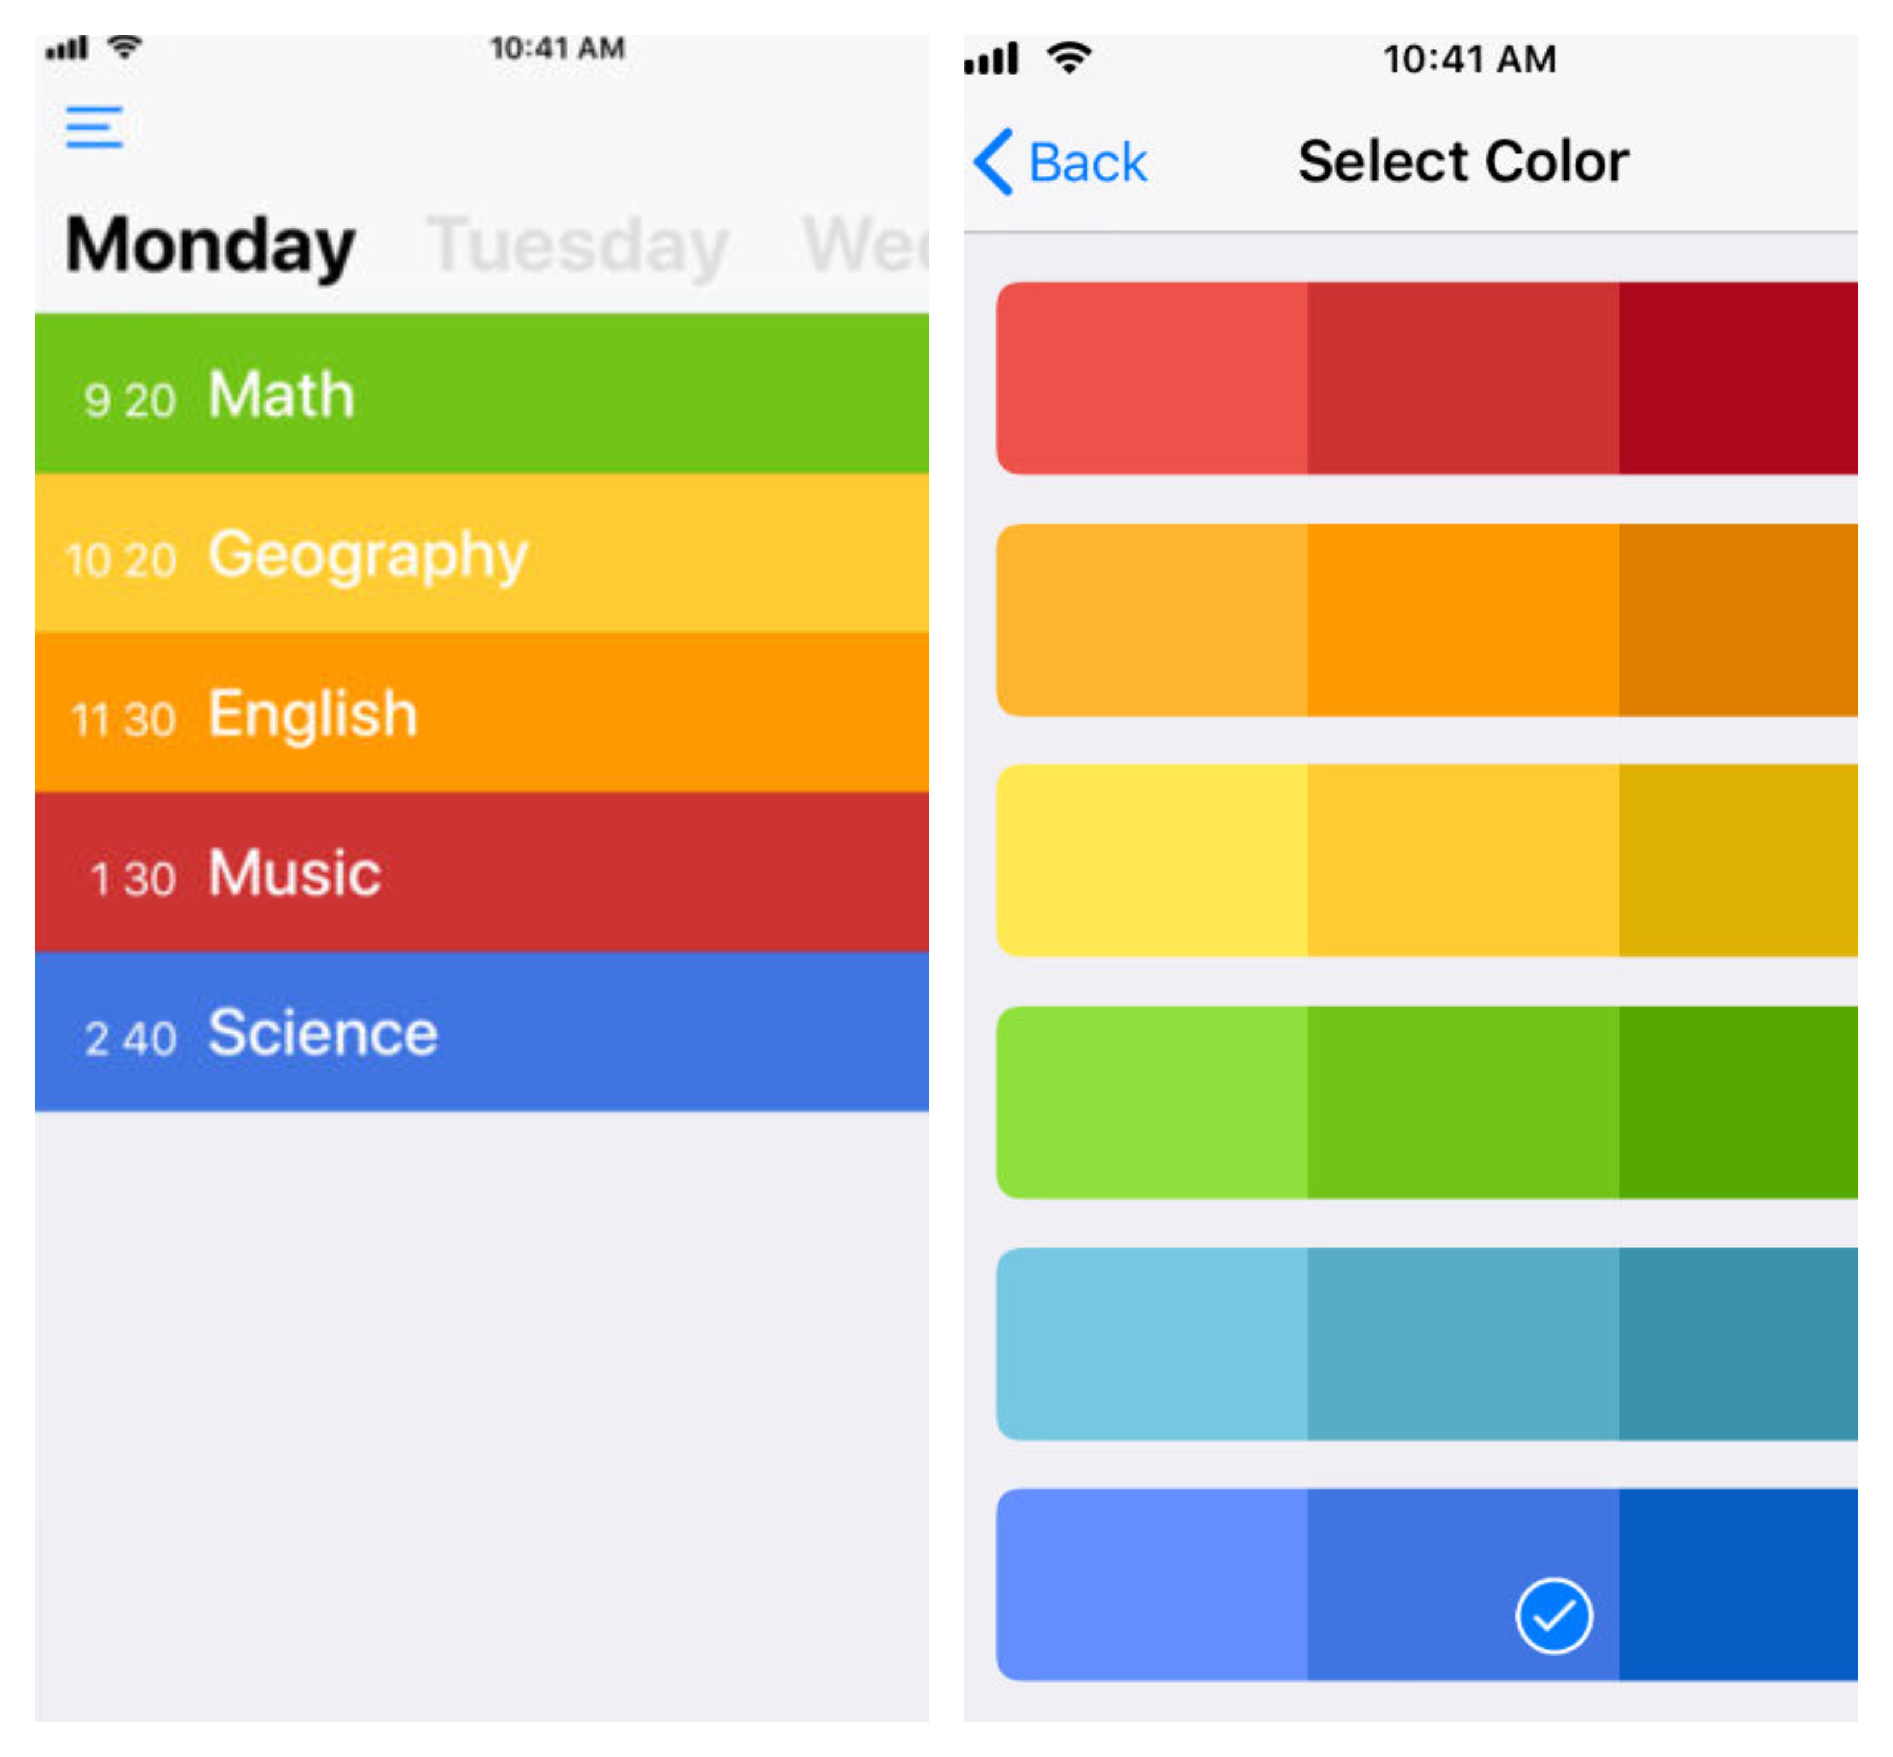The width and height of the screenshot is (1893, 1757).
Task: Choose the darkest royal blue swatch
Action: click(x=1738, y=1585)
